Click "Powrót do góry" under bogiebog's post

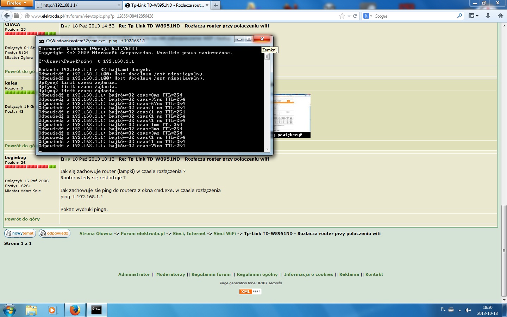[x=22, y=219]
